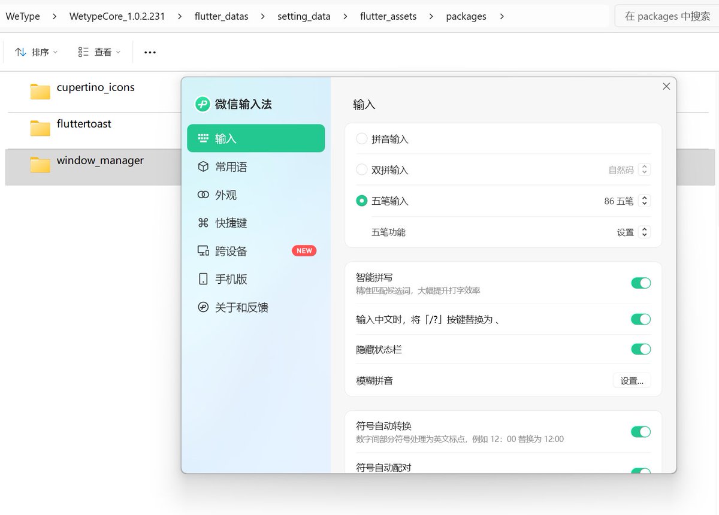This screenshot has width=719, height=515.
Task: Click keyboard icon beside 输入
Action: [x=203, y=138]
